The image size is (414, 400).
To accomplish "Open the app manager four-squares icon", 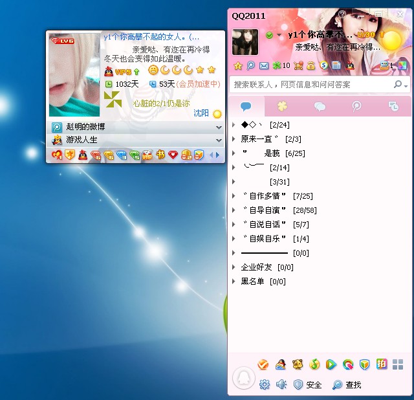I will [398, 364].
